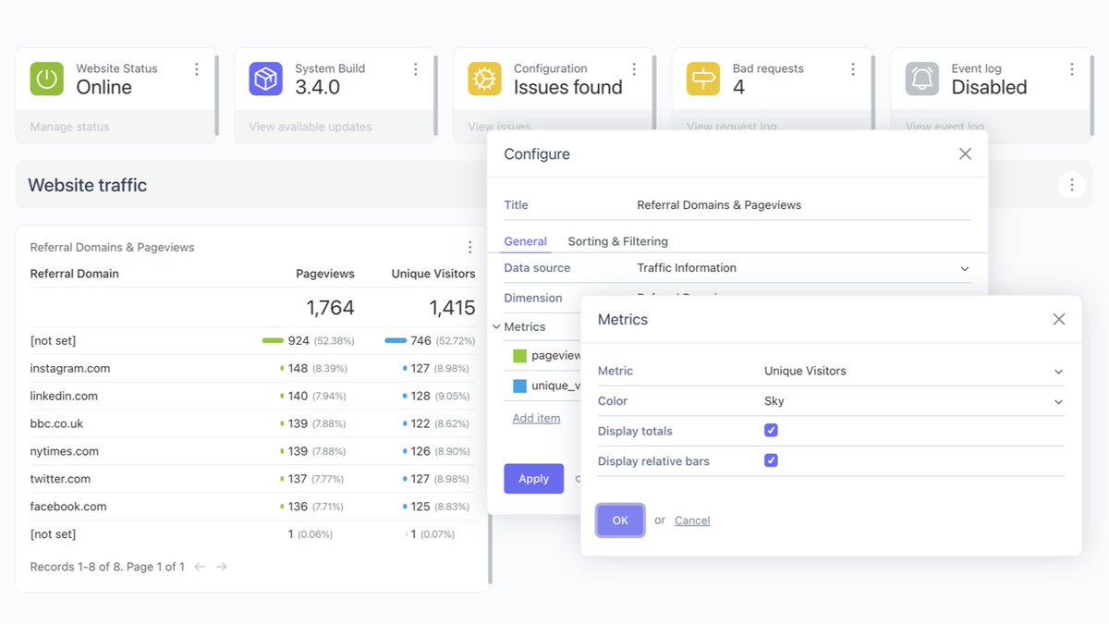The width and height of the screenshot is (1109, 624).
Task: Click View available updates link
Action: coord(311,127)
